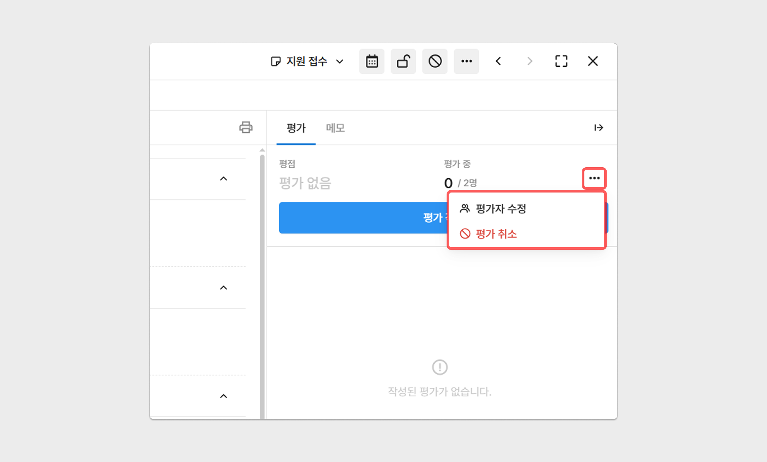
Task: Switch to the 메모 tab
Action: tap(335, 128)
